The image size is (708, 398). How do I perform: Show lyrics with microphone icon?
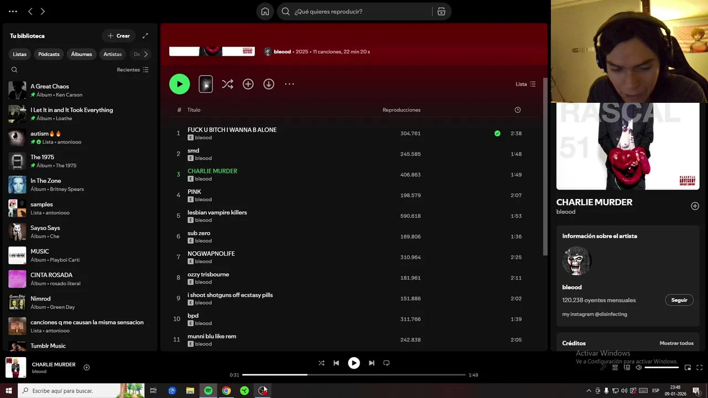pos(603,368)
